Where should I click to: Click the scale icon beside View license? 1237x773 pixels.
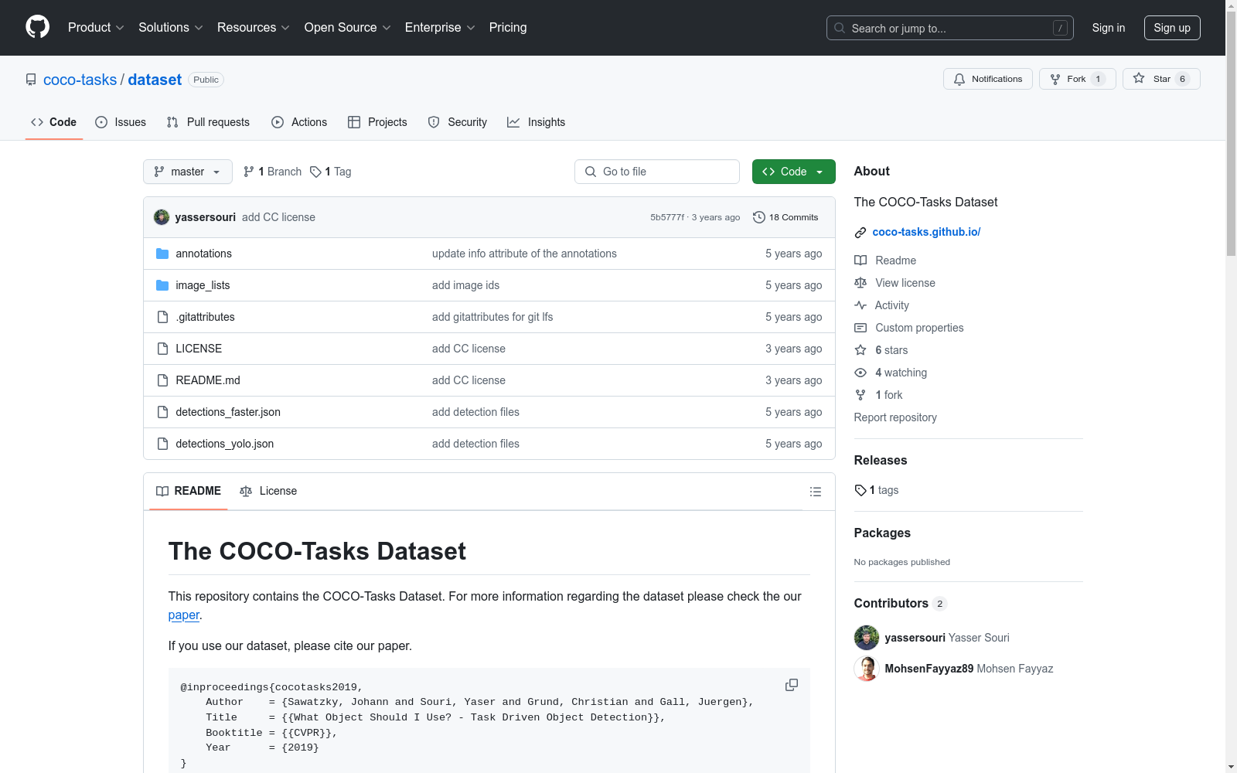tap(860, 283)
